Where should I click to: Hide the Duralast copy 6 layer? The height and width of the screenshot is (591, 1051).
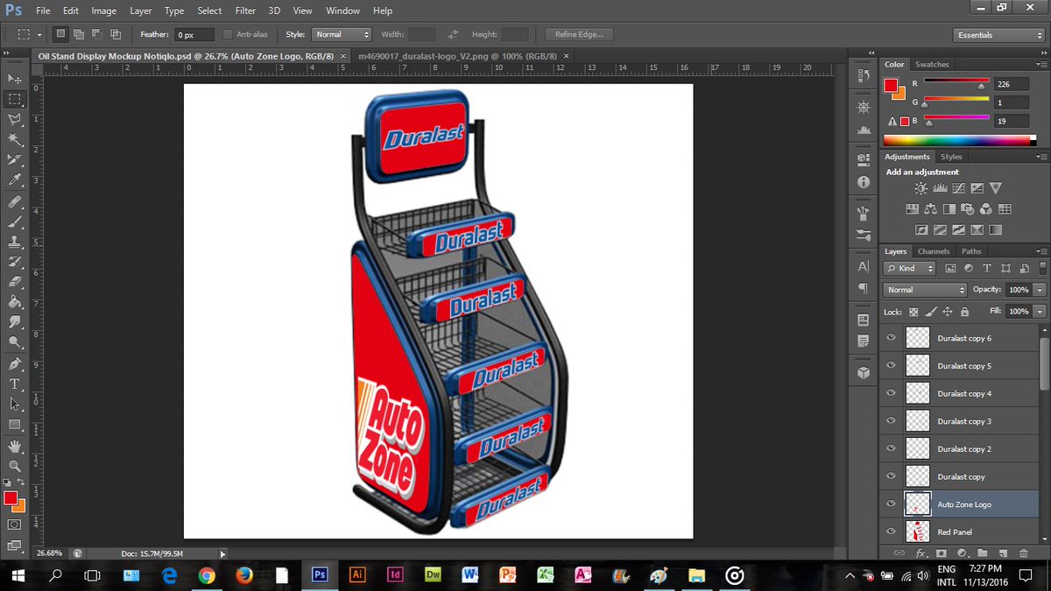click(x=892, y=338)
